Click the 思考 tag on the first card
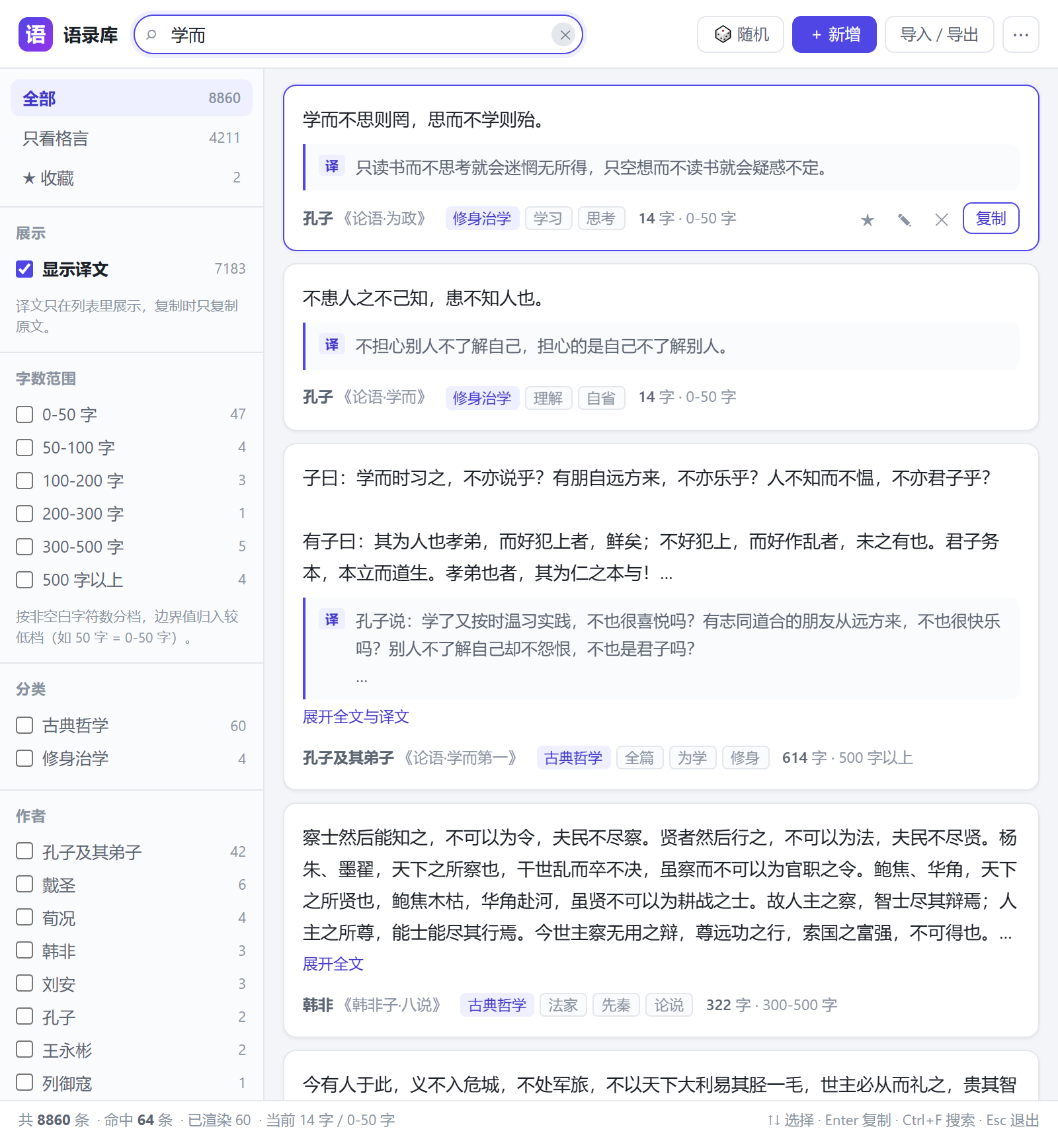 (601, 218)
